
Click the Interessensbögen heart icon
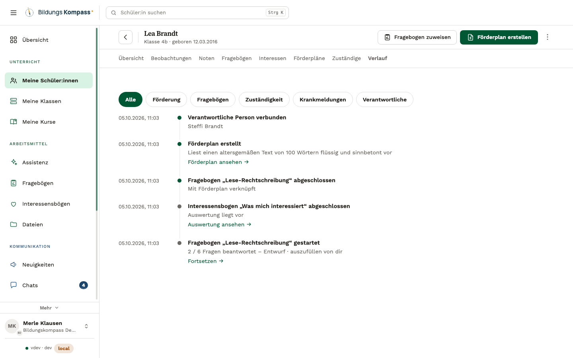point(14,204)
